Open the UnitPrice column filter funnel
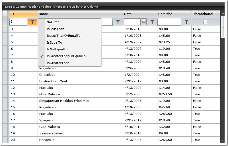 pyautogui.click(x=186, y=22)
